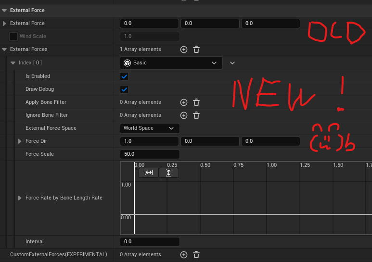Image resolution: width=372 pixels, height=262 pixels.
Task: Edit External Force Z value field
Action: point(270,24)
